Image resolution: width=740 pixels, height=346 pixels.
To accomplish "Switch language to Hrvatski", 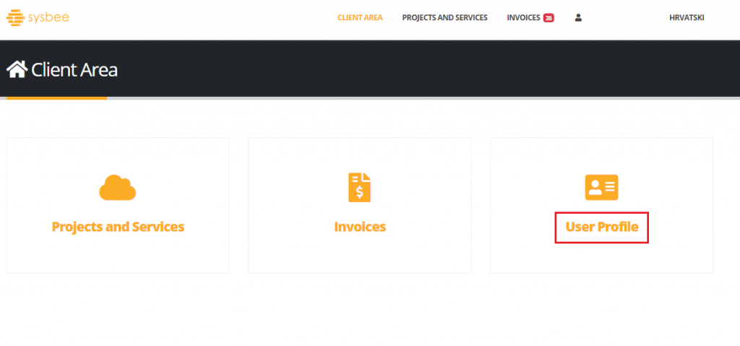I will coord(686,18).
